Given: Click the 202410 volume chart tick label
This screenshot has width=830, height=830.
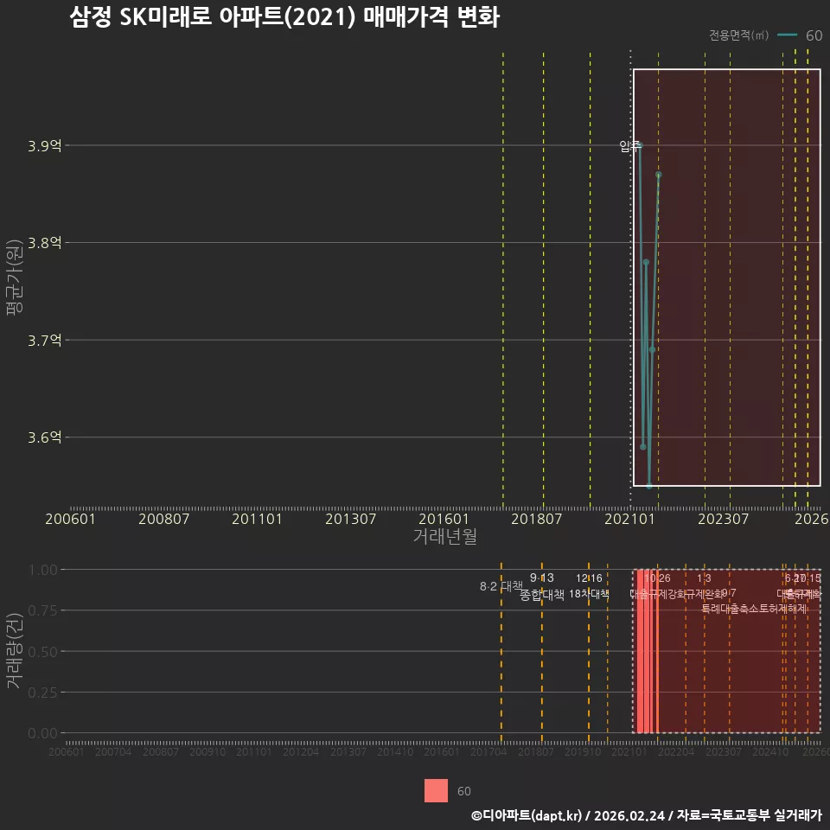Looking at the screenshot, I should [x=770, y=751].
